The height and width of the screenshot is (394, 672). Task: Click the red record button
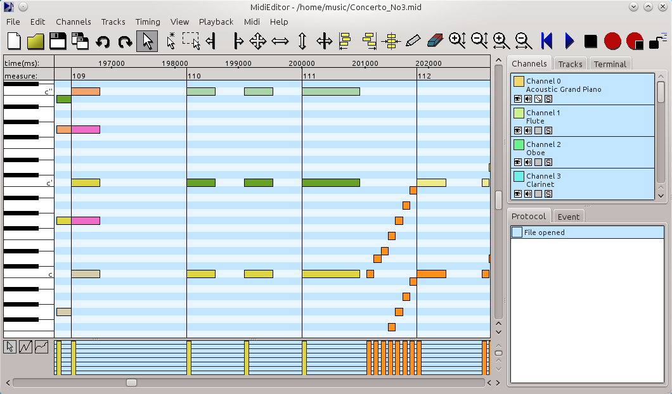[x=612, y=41]
